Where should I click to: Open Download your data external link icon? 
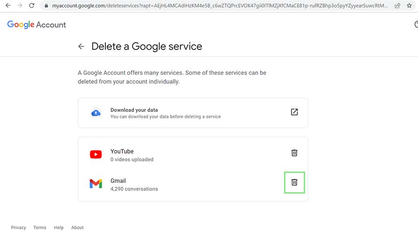tap(294, 112)
